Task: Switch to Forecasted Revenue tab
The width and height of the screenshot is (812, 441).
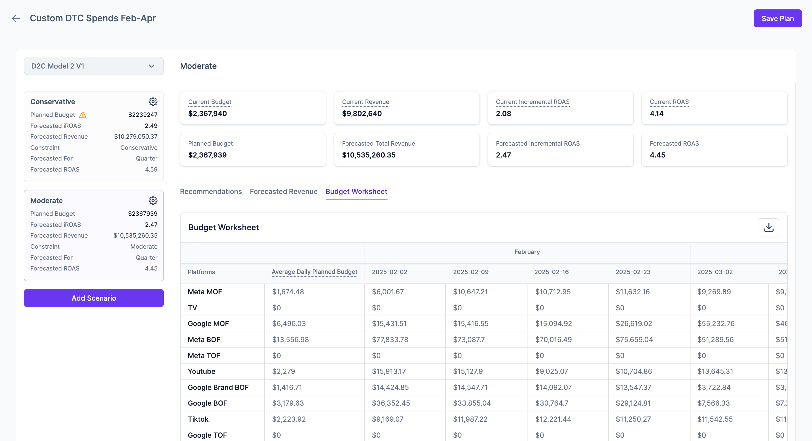Action: [283, 191]
